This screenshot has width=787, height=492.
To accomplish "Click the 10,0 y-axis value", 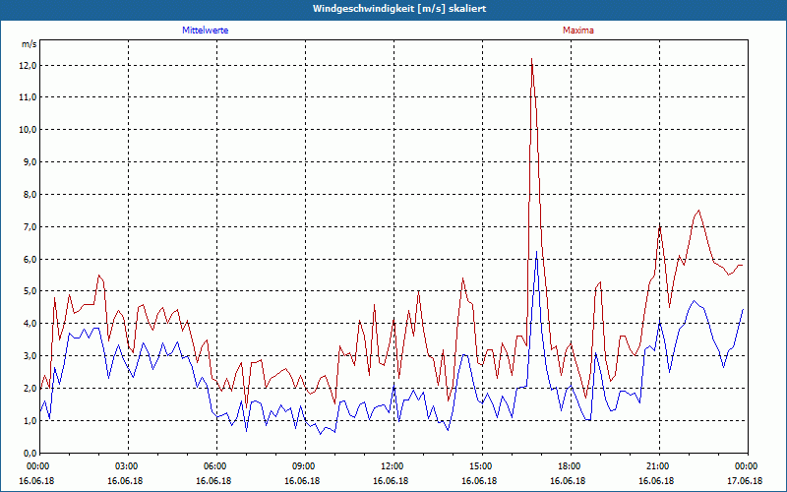I will click(x=29, y=130).
